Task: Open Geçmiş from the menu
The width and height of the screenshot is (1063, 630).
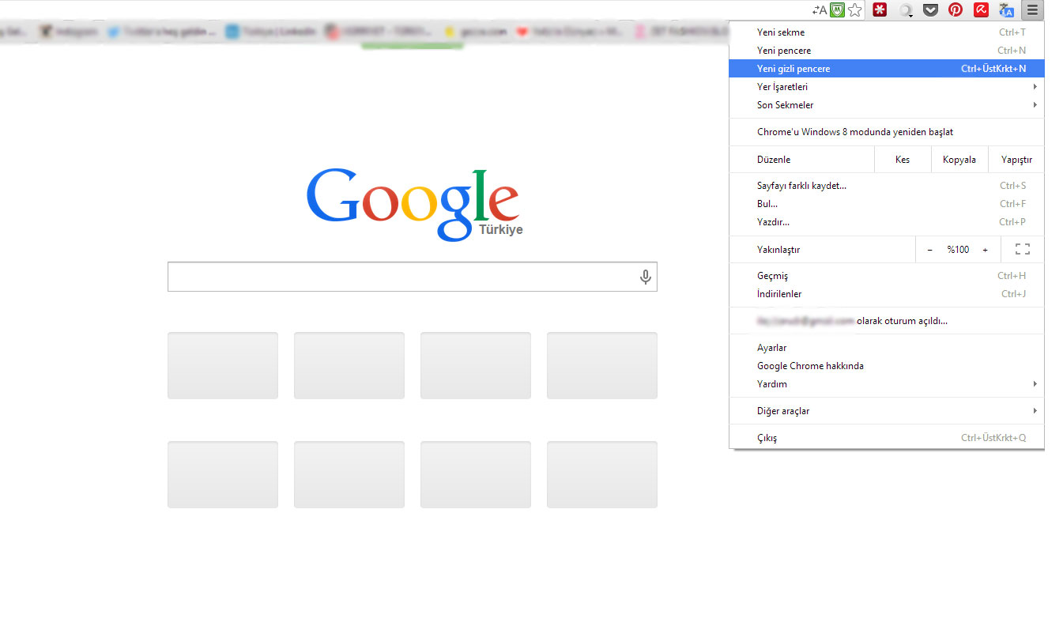Action: click(x=887, y=276)
